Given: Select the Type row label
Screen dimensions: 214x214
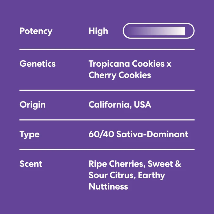Looking at the screenshot, I should point(29,134).
